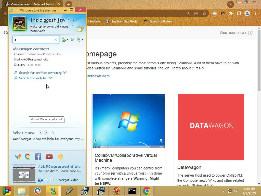The height and width of the screenshot is (196, 261).
Task: Open the AOL 5.0 video thumbnail
Action: click(x=24, y=173)
